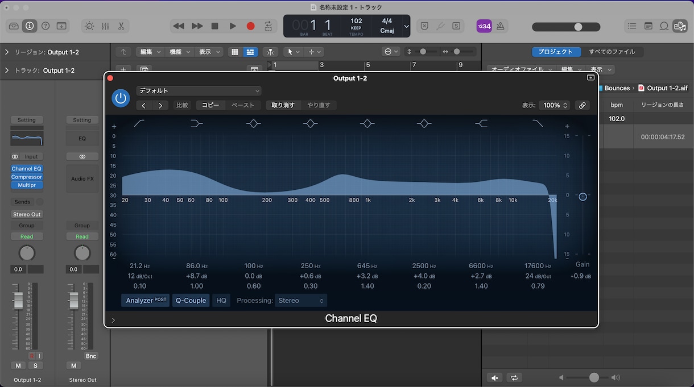Toggle the Cycle loop button
694x387 pixels.
pos(268,26)
